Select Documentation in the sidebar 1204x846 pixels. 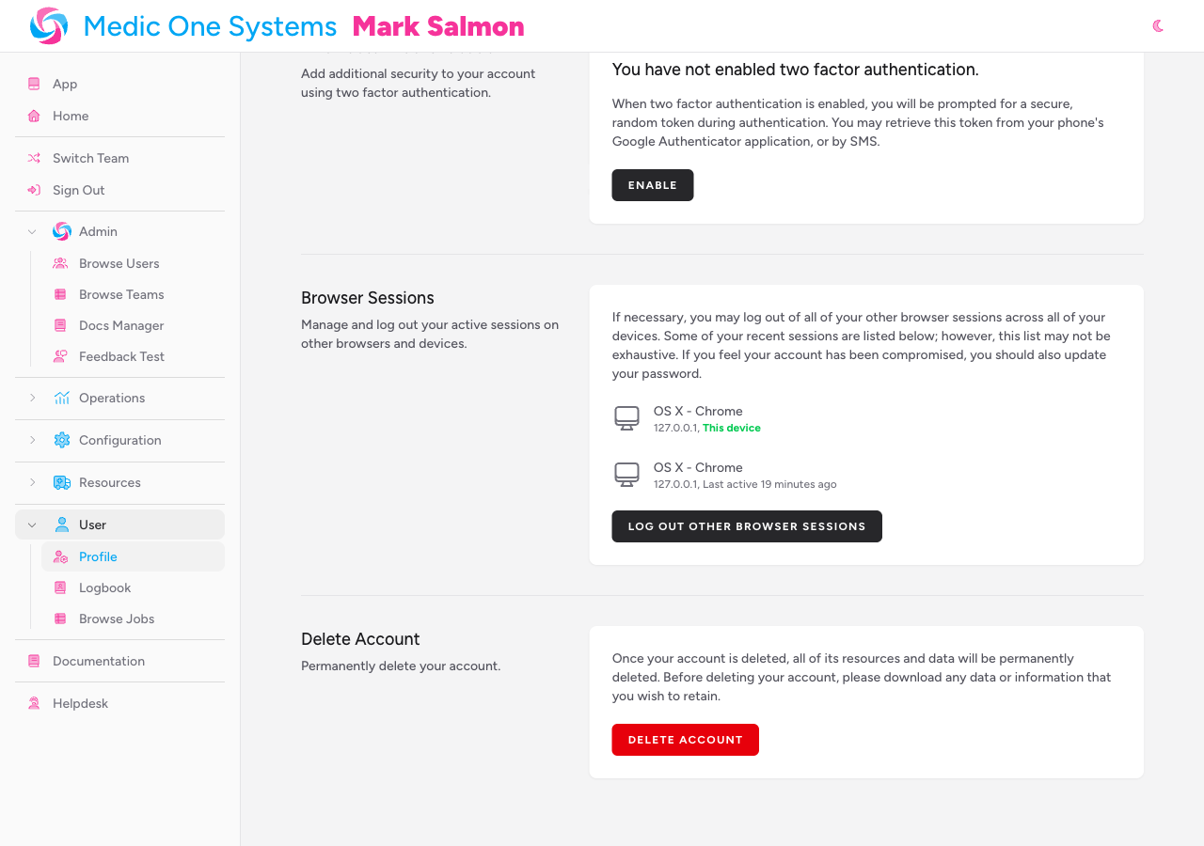click(98, 661)
